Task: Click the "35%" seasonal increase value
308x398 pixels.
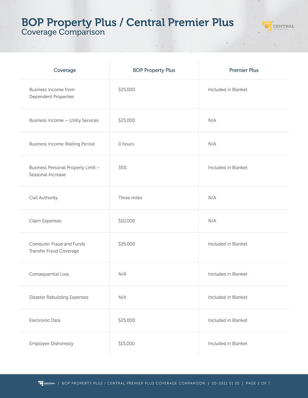Action: [123, 168]
